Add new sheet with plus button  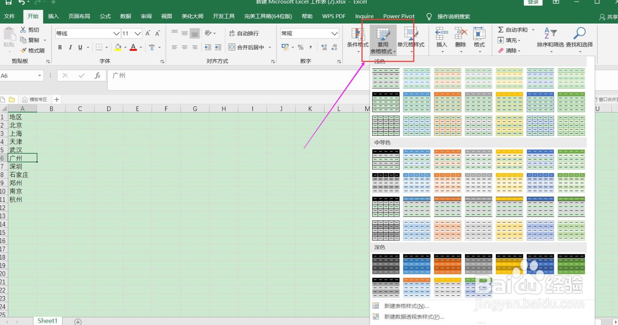(78, 322)
